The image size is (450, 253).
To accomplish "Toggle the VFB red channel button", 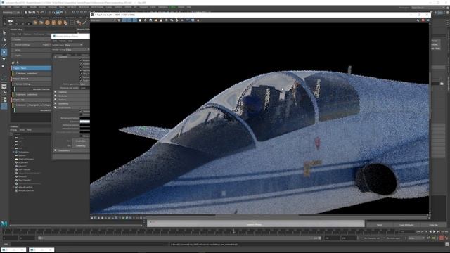I will click(124, 20).
